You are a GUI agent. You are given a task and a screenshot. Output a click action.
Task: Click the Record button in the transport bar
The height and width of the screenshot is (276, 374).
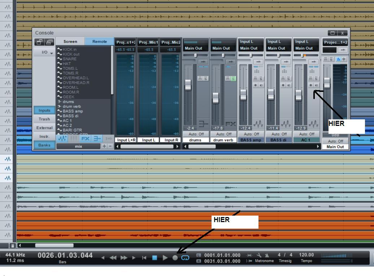(175, 258)
